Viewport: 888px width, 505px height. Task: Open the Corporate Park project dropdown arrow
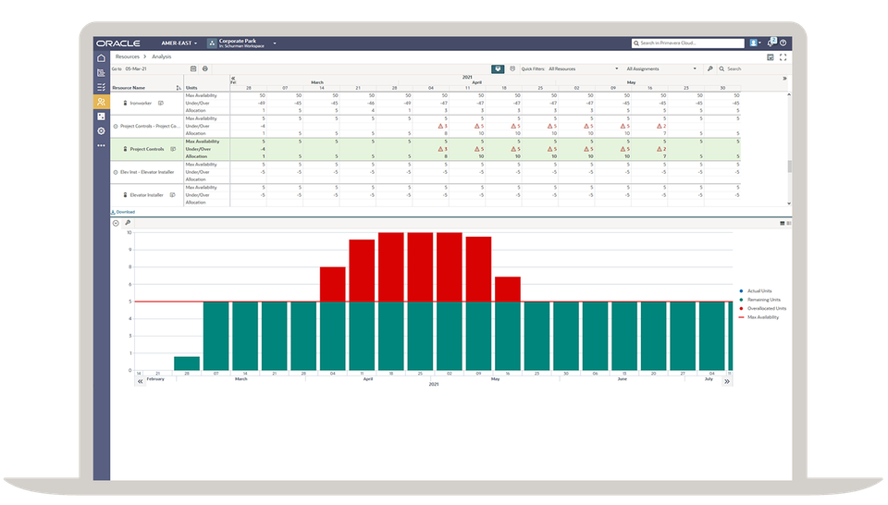(x=275, y=43)
